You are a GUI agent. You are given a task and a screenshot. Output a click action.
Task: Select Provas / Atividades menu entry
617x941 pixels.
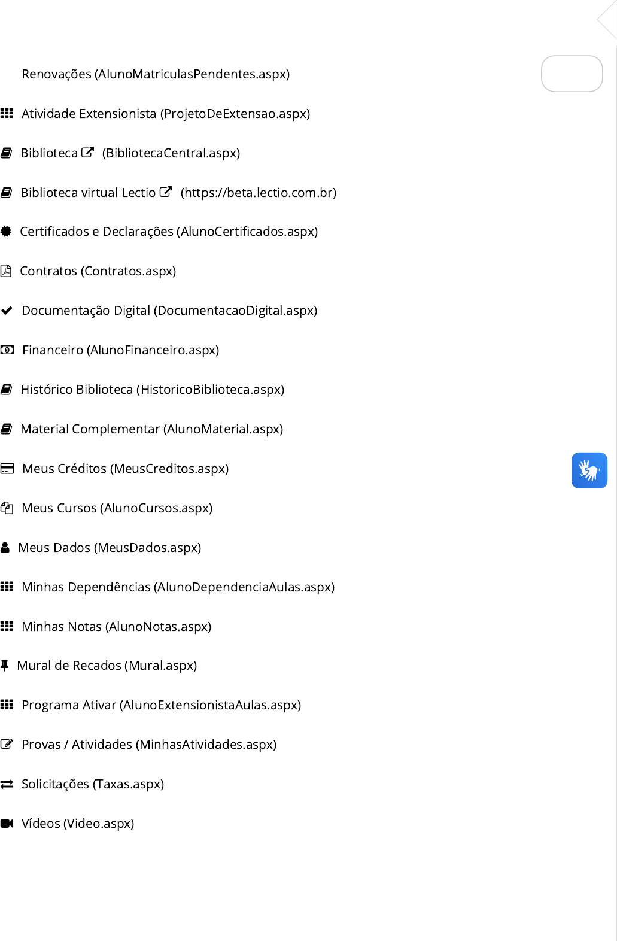[149, 744]
